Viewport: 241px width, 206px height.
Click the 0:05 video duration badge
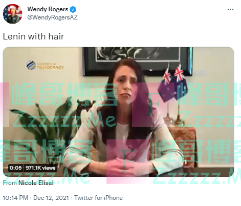click(x=16, y=168)
